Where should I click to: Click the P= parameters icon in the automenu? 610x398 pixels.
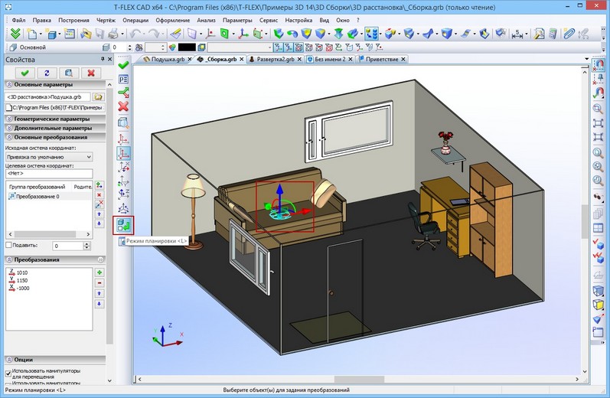123,80
